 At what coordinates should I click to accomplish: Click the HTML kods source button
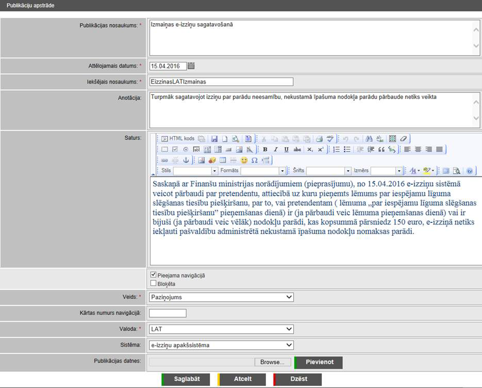click(x=178, y=139)
